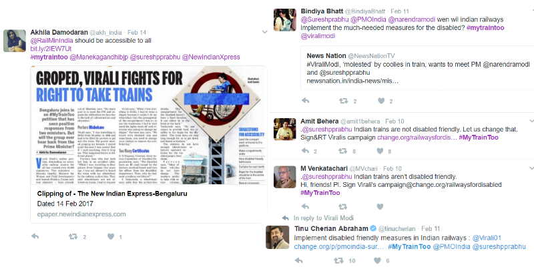534x267 pixels.
Task: Open options chevron on Akhila Damodaran's tweet
Action: [264, 32]
